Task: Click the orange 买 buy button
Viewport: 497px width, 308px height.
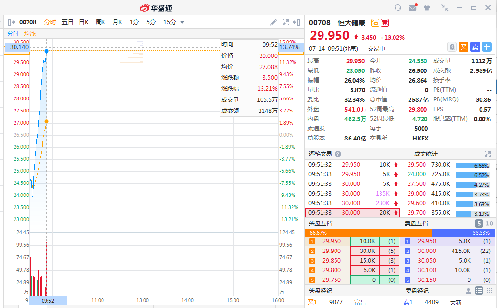Action: pyautogui.click(x=464, y=47)
